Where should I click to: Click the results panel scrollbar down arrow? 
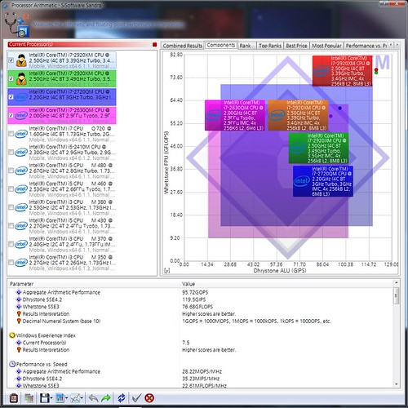(x=397, y=384)
